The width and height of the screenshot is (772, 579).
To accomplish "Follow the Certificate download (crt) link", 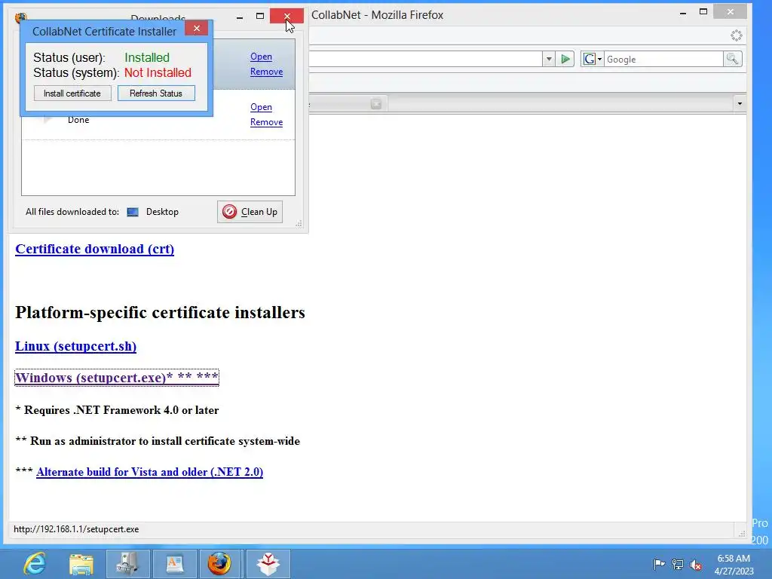I will click(94, 249).
